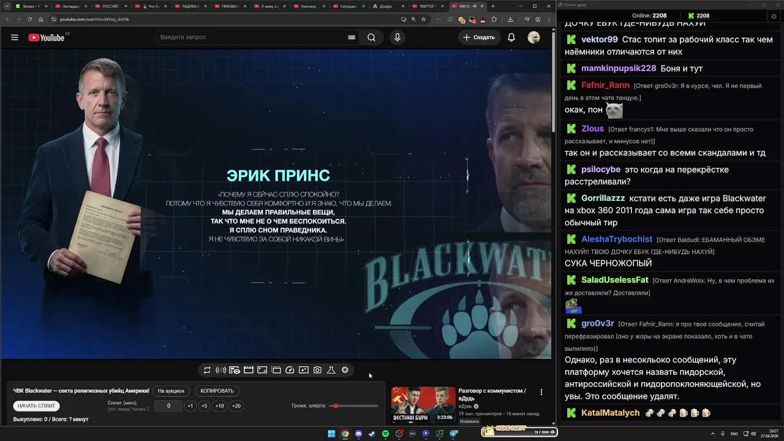Click username Gorrillazzz in chat
The image size is (784, 441).
(x=603, y=198)
